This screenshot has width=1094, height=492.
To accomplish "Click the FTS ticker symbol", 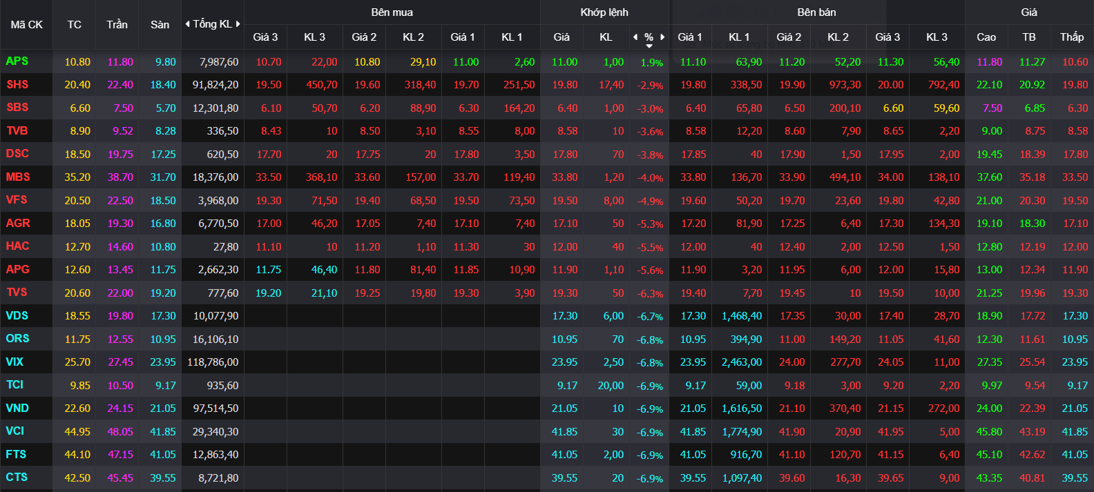I will tap(16, 454).
